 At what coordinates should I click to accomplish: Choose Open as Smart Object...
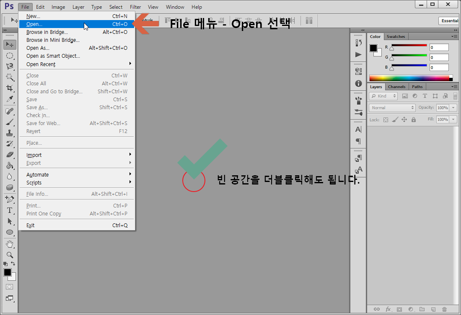pyautogui.click(x=77, y=56)
